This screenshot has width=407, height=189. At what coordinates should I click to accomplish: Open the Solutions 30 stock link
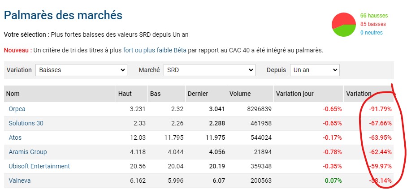[26, 123]
